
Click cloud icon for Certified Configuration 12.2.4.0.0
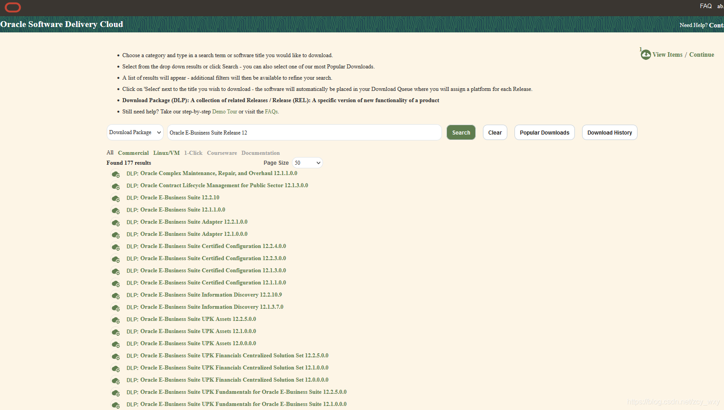point(116,247)
